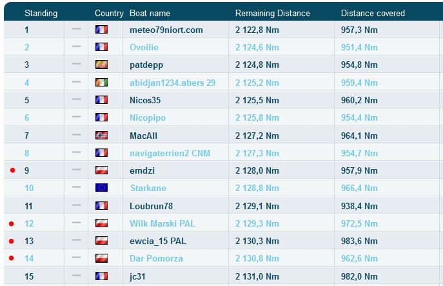Sort by the Country column header

pyautogui.click(x=109, y=13)
